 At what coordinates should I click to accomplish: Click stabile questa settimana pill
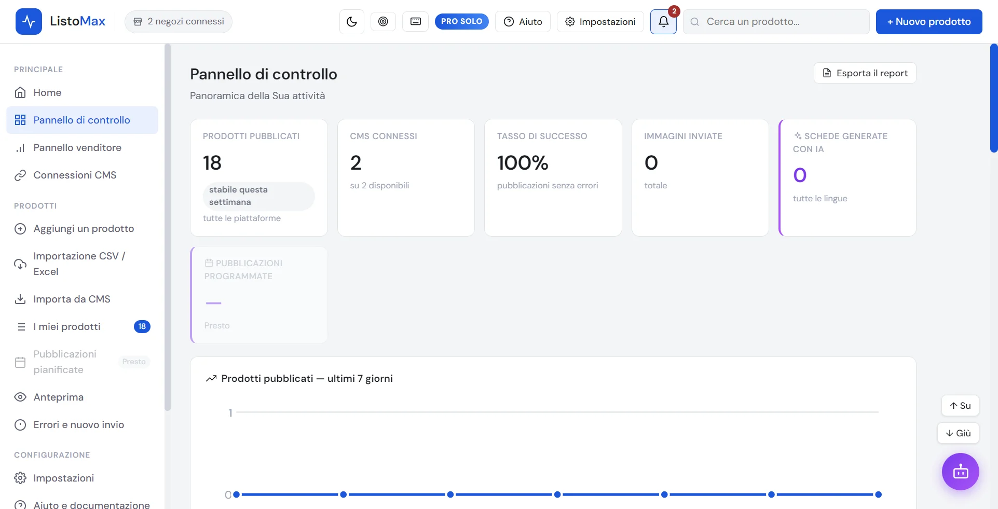(x=258, y=196)
